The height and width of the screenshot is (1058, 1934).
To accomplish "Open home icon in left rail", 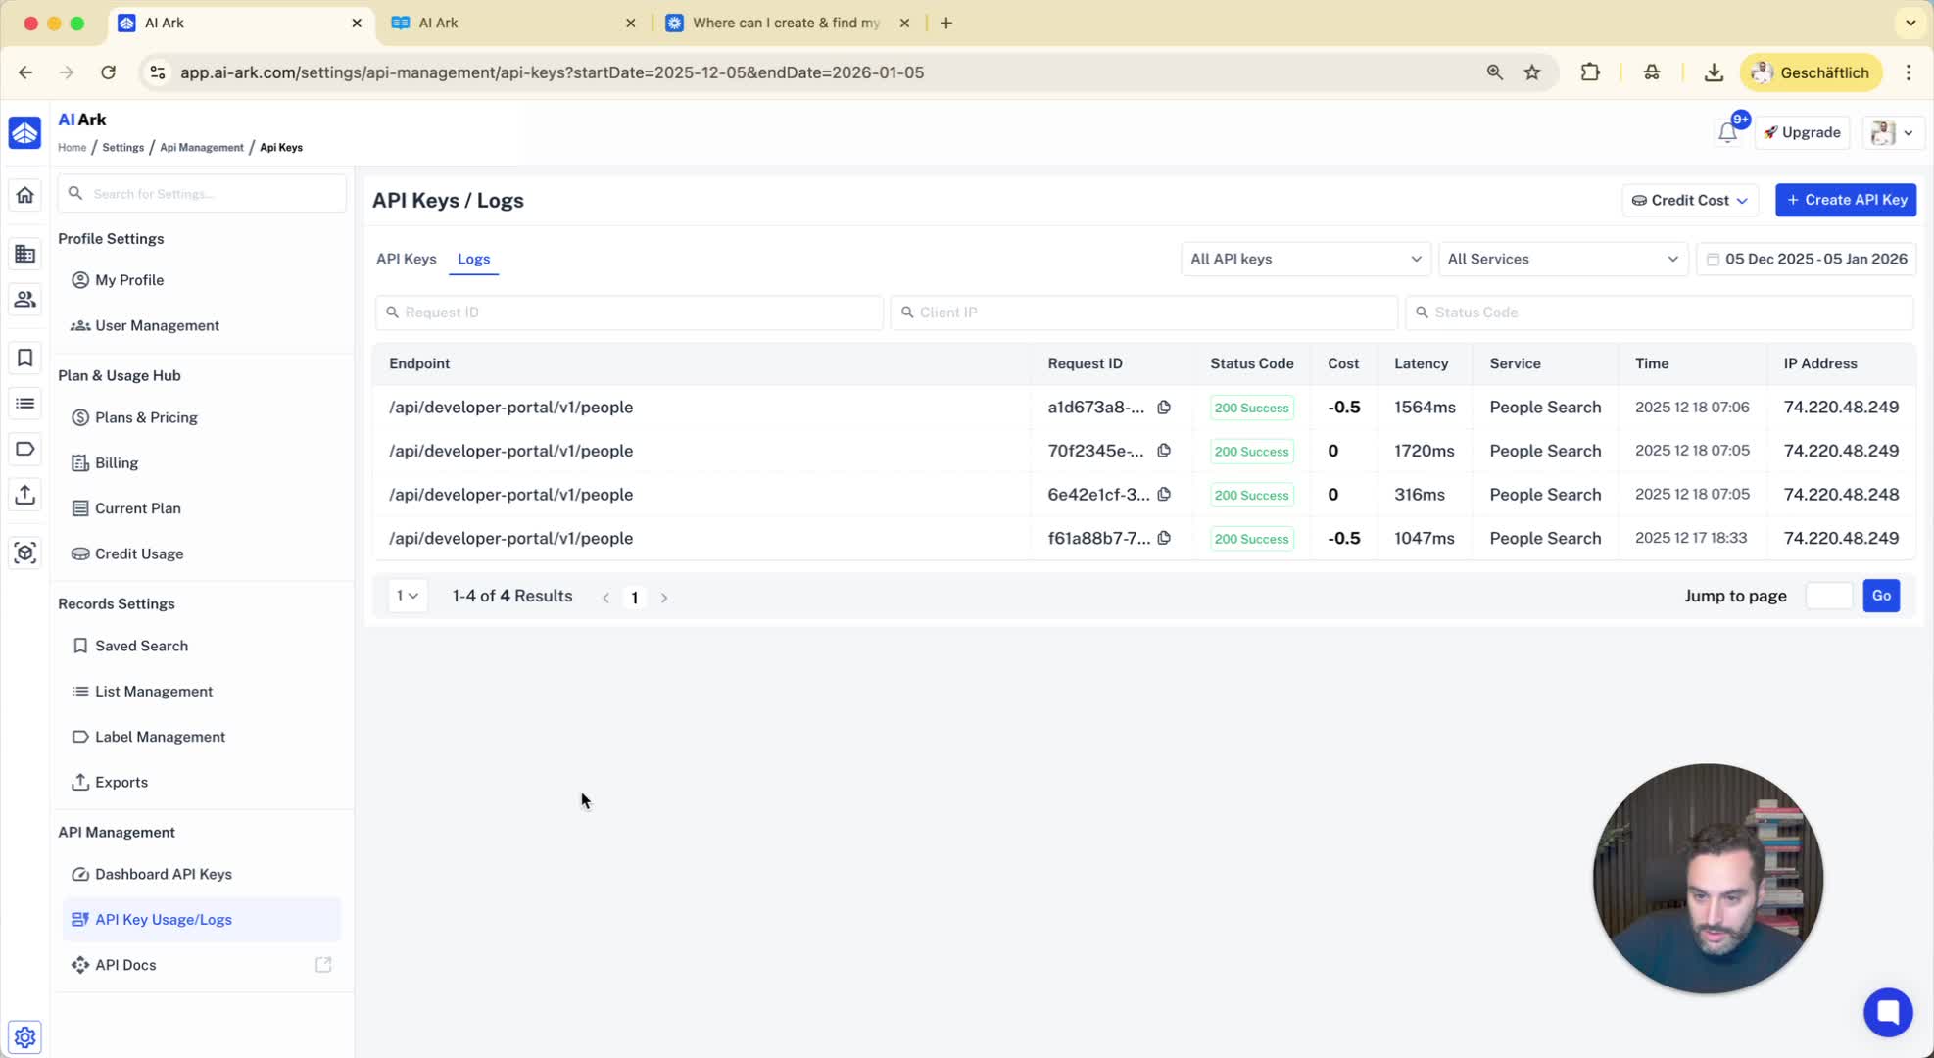I will (24, 195).
